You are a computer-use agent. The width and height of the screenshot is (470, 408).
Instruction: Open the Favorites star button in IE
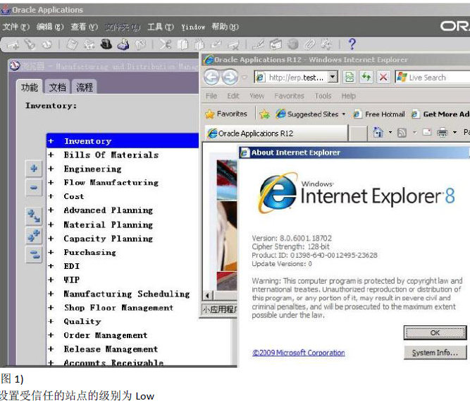[226, 114]
